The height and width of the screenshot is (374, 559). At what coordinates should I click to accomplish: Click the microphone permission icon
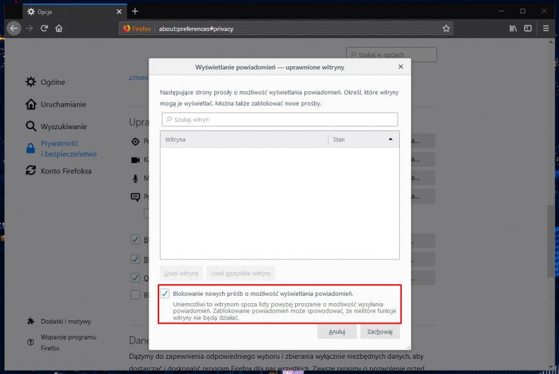[135, 178]
